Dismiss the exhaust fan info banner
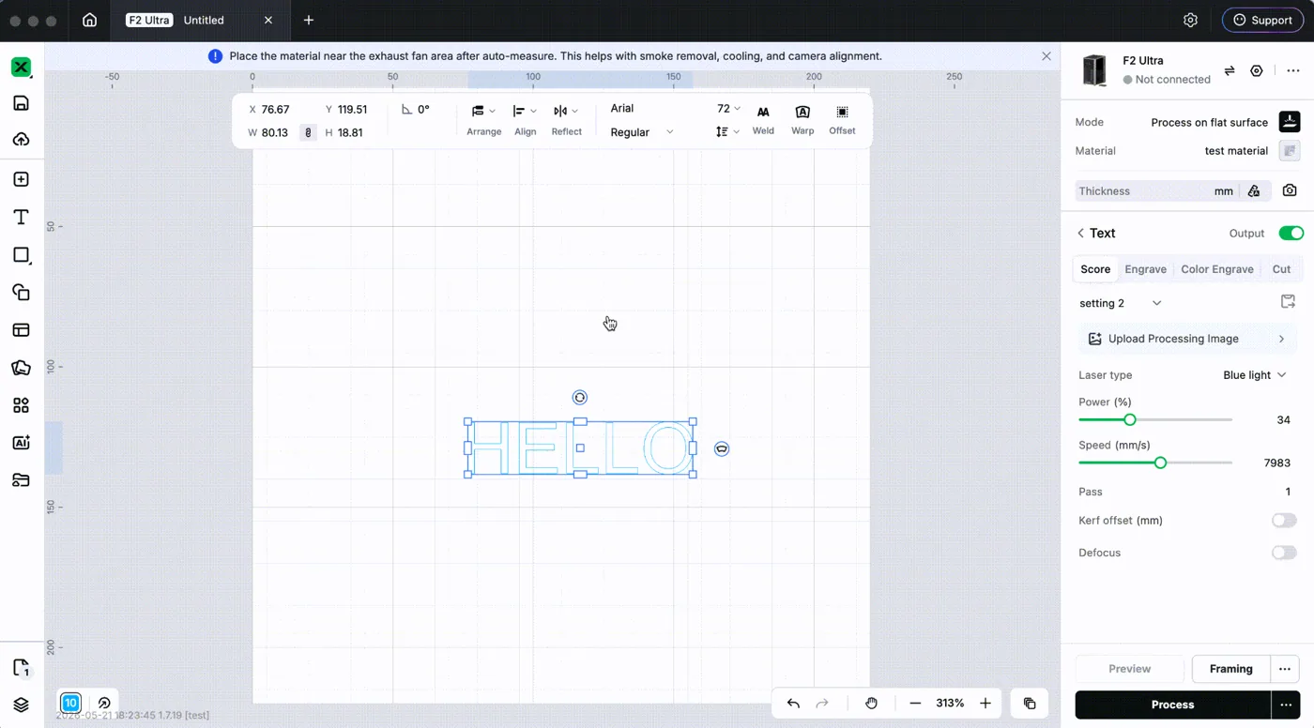 [x=1047, y=56]
